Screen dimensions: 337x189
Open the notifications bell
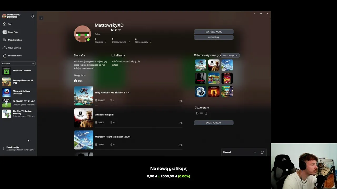tap(33, 16)
